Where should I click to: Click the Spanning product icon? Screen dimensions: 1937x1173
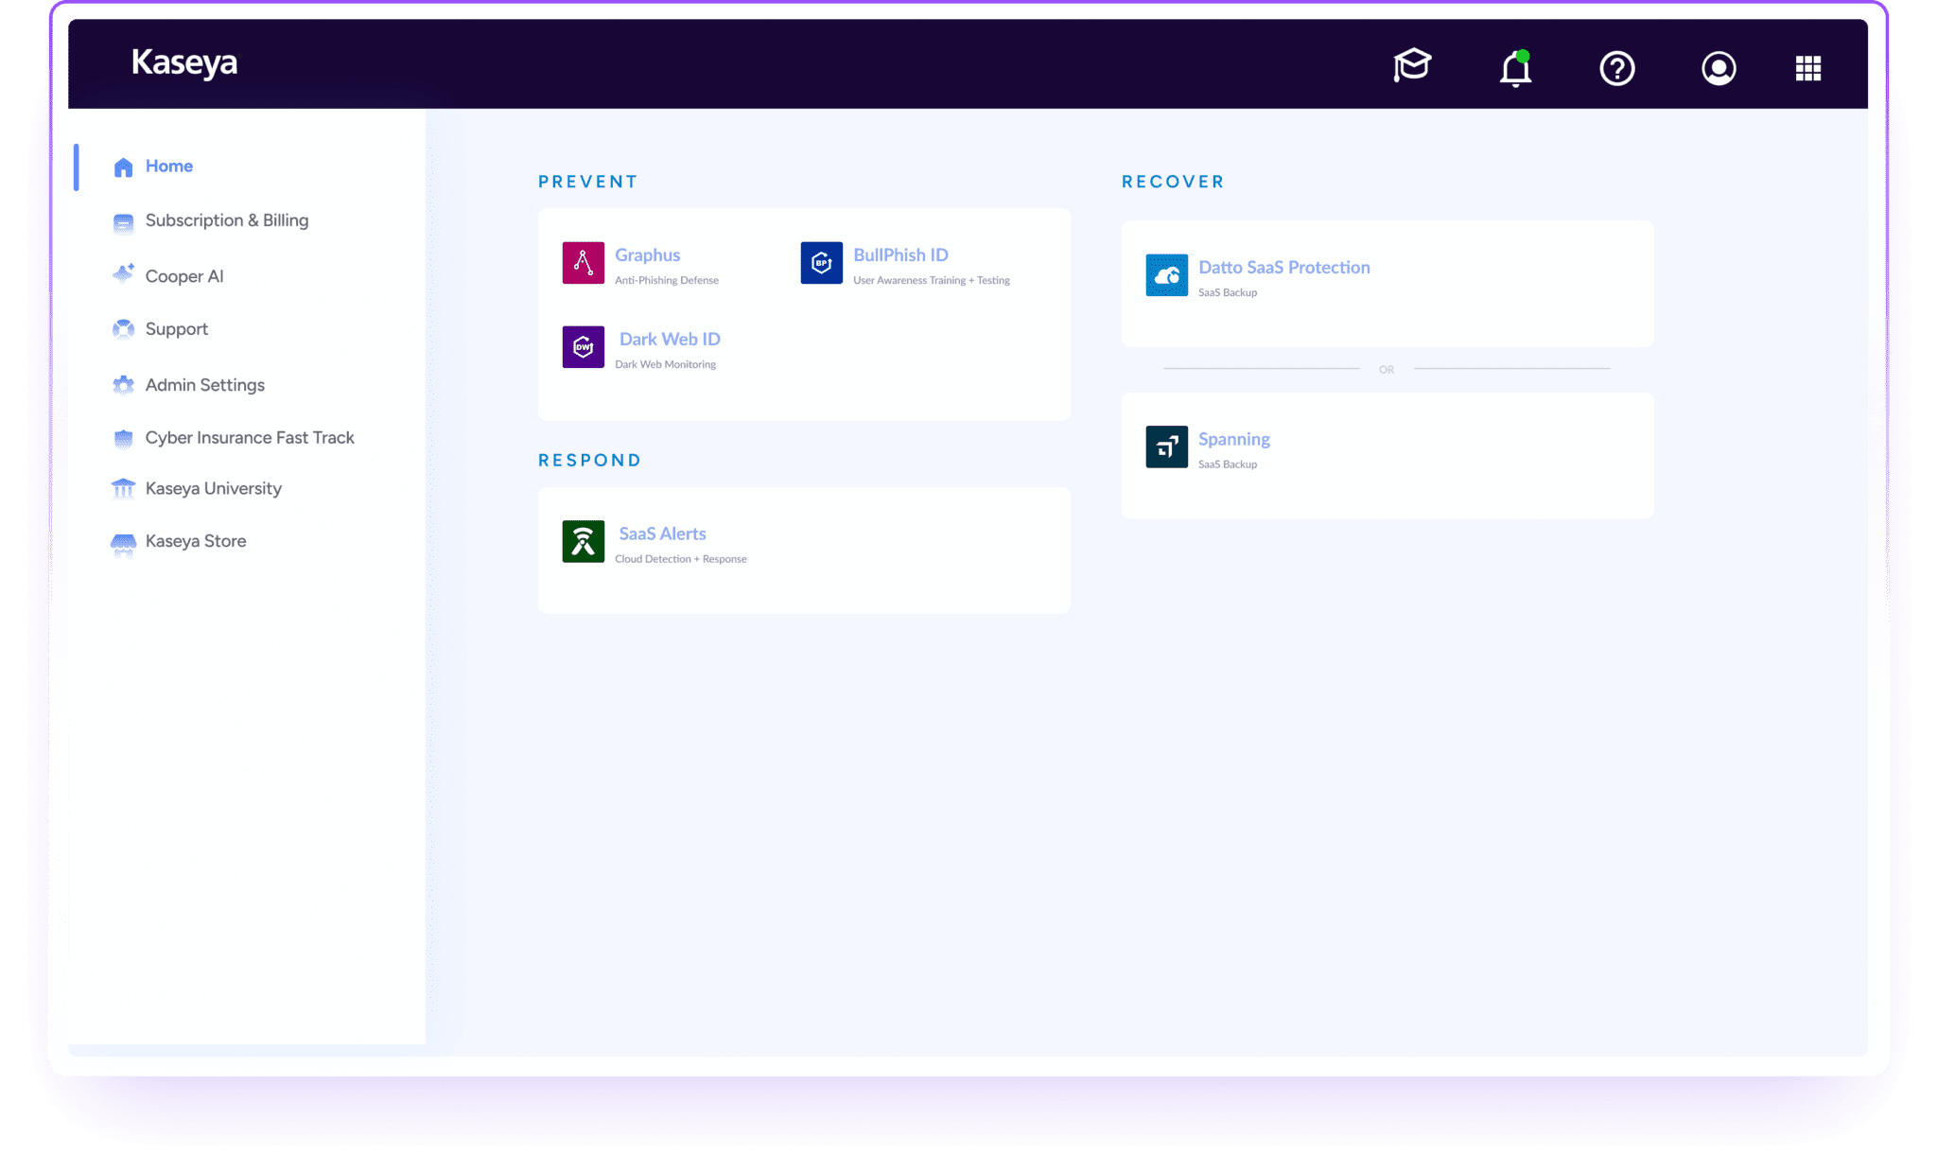click(x=1166, y=446)
